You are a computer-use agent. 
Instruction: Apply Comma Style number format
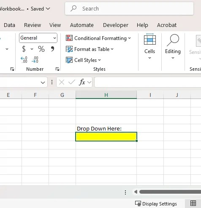pos(52,49)
